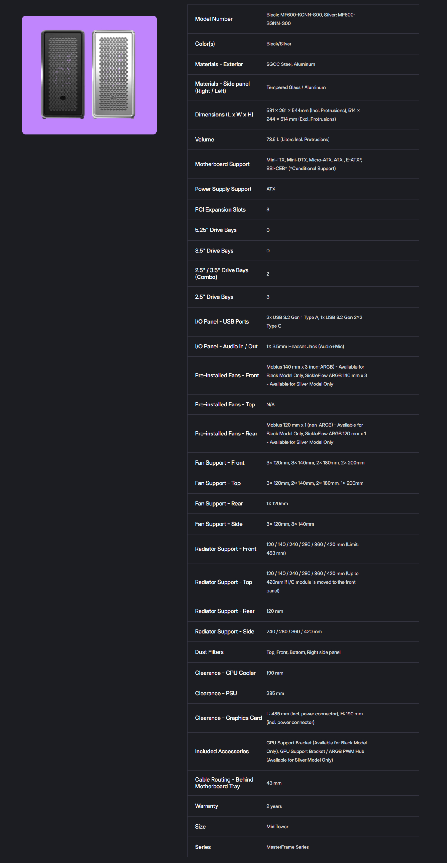Select the Dust Filters row value
Viewport: 447px width, 863px height.
click(303, 652)
